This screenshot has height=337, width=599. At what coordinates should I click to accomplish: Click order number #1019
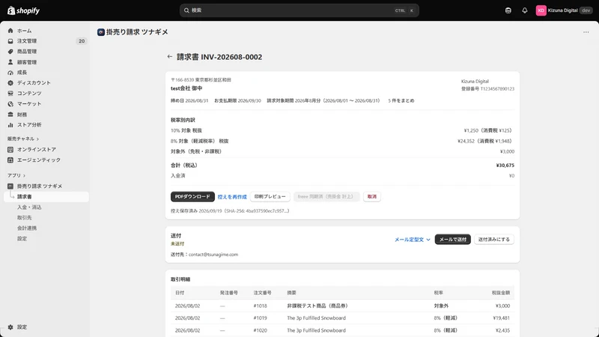click(x=260, y=318)
